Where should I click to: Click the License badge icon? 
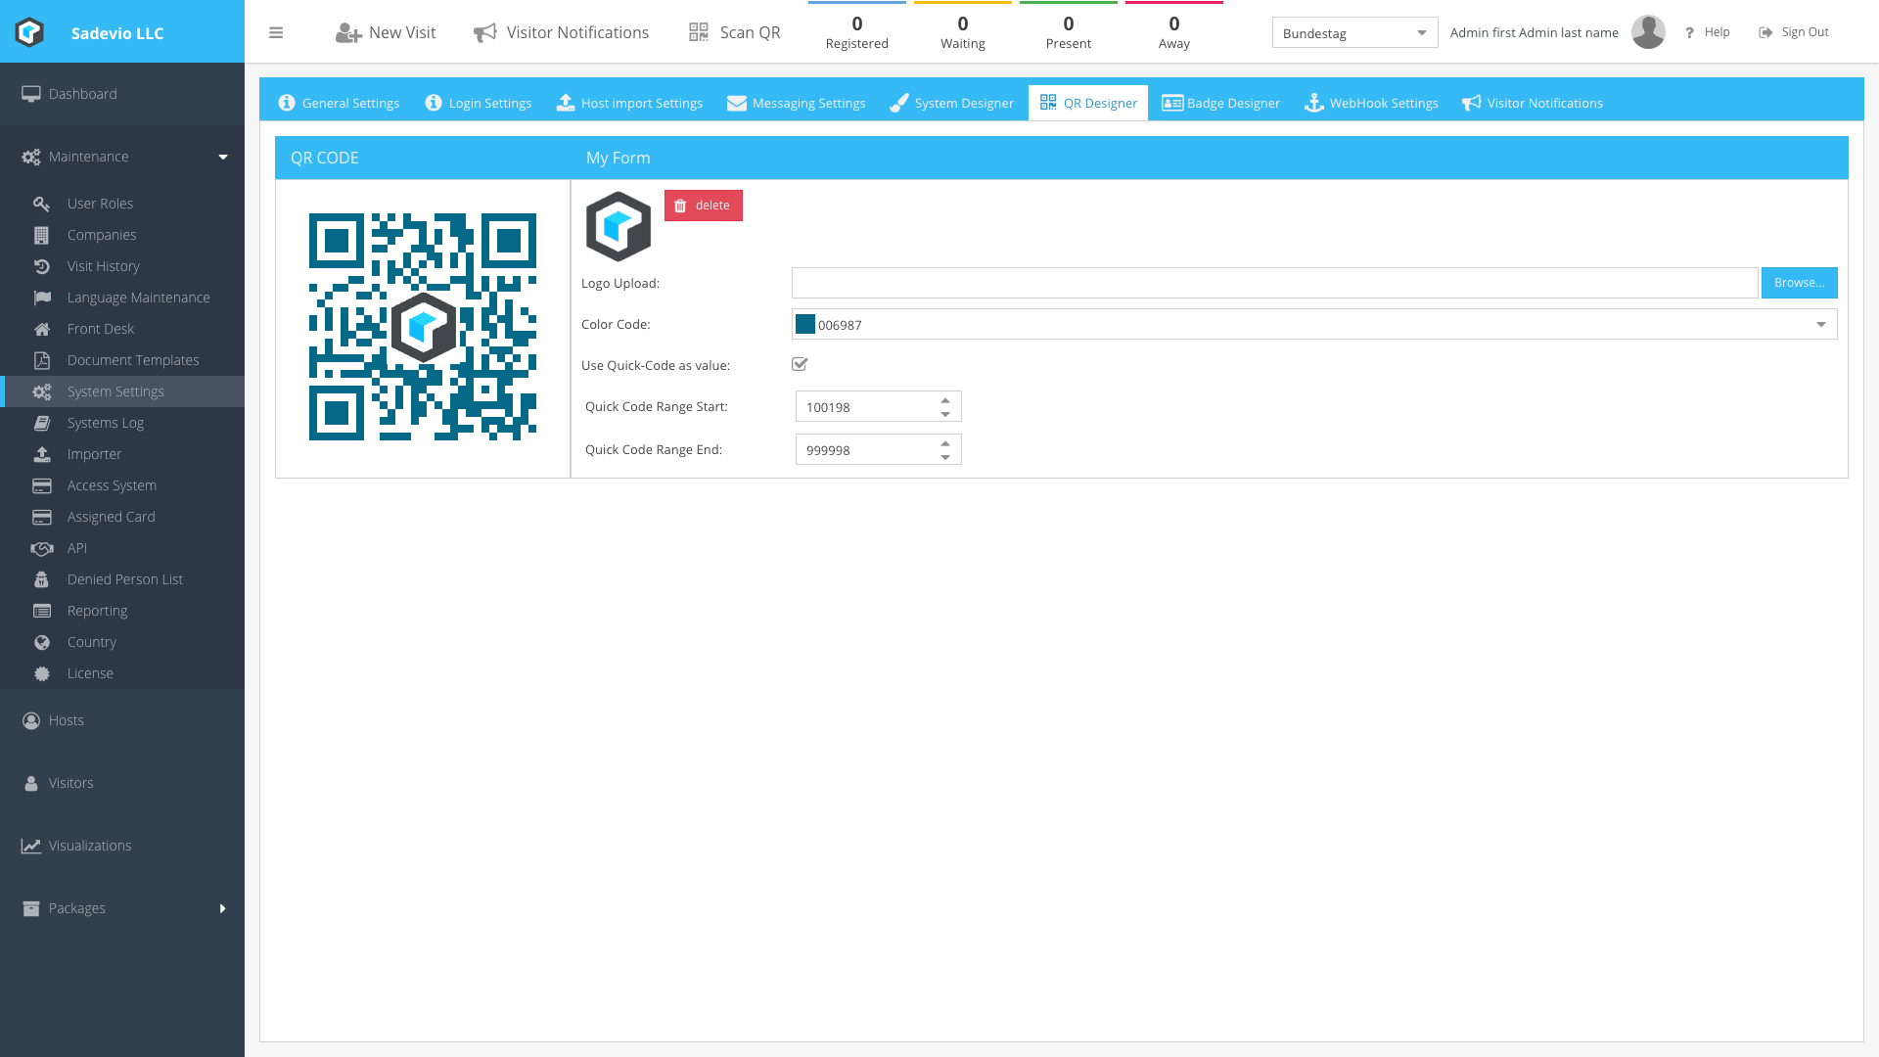42,673
